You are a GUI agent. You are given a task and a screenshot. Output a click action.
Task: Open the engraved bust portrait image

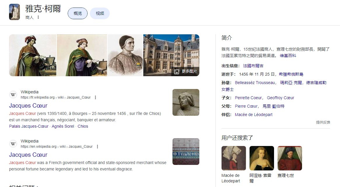point(125,55)
